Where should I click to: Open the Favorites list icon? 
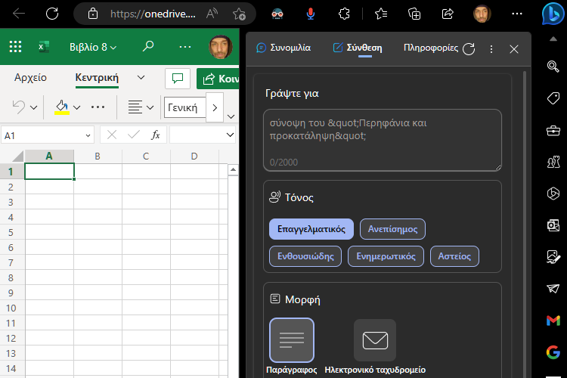tap(381, 14)
